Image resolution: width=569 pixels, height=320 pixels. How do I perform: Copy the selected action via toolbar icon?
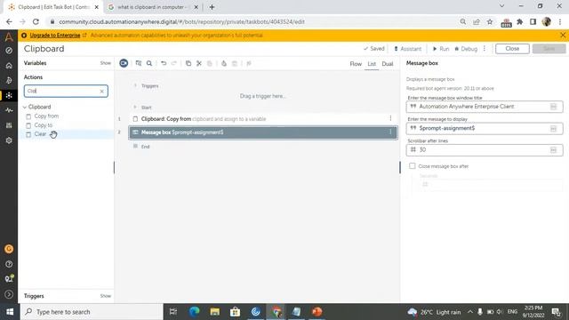pos(188,63)
